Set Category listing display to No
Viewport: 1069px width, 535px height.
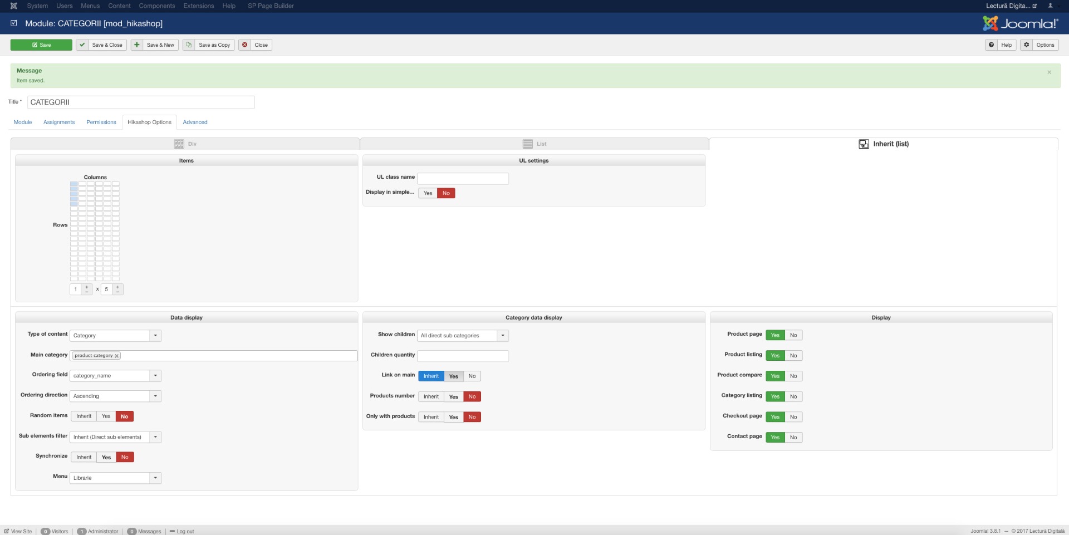[793, 396]
